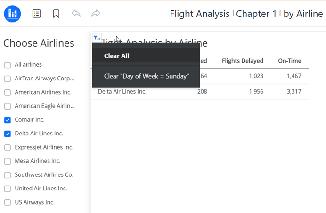Check the All airlines checkbox
326x213 pixels.
pos(8,65)
